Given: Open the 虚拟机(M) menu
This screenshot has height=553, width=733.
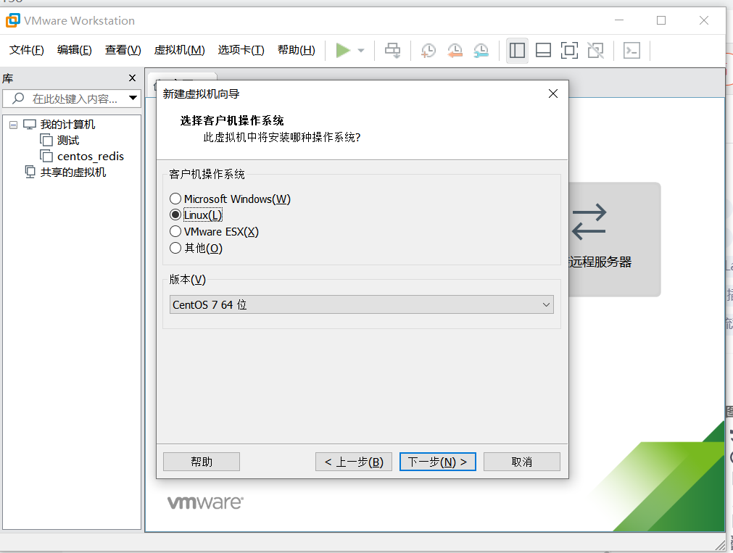Looking at the screenshot, I should pyautogui.click(x=180, y=50).
